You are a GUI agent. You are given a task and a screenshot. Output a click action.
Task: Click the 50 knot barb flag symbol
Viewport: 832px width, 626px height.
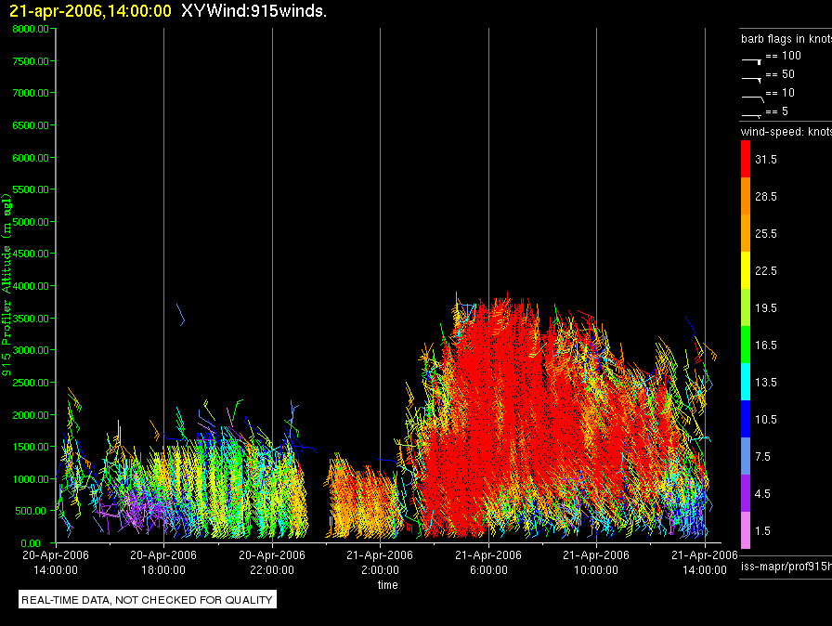pos(751,80)
